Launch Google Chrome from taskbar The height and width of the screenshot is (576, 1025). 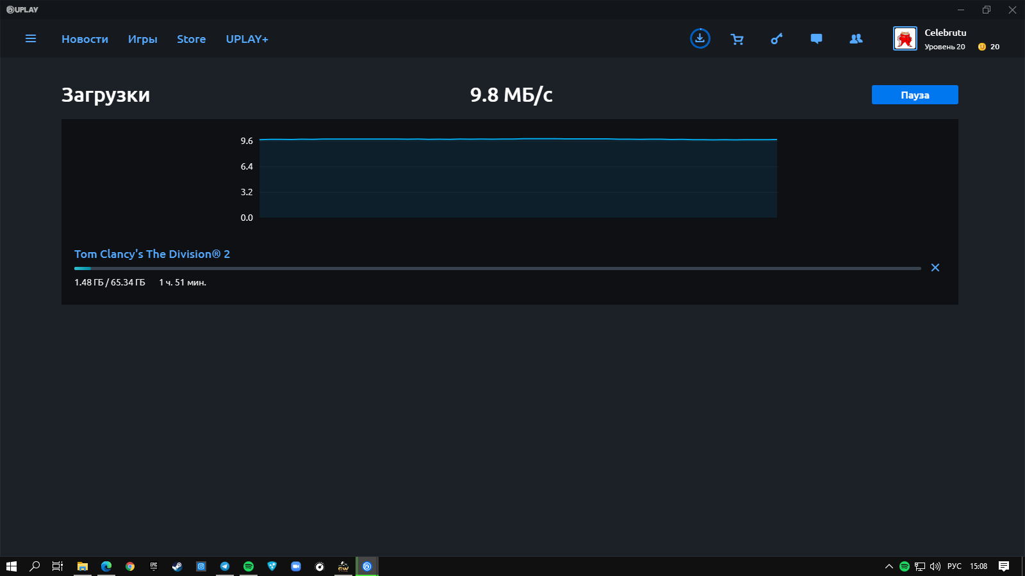(x=130, y=566)
